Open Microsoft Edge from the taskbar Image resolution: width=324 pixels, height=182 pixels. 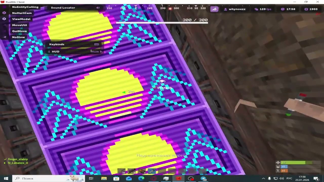141,178
